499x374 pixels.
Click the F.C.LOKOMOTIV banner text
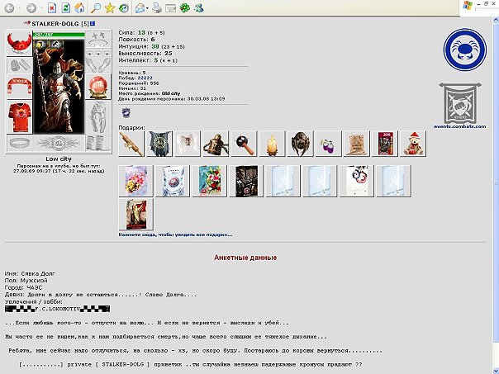[57, 309]
